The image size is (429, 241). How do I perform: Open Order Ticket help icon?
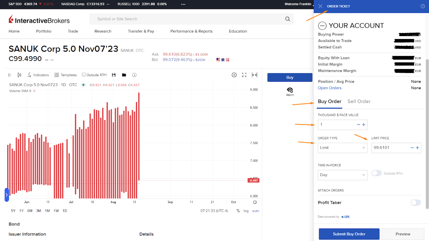click(x=423, y=6)
